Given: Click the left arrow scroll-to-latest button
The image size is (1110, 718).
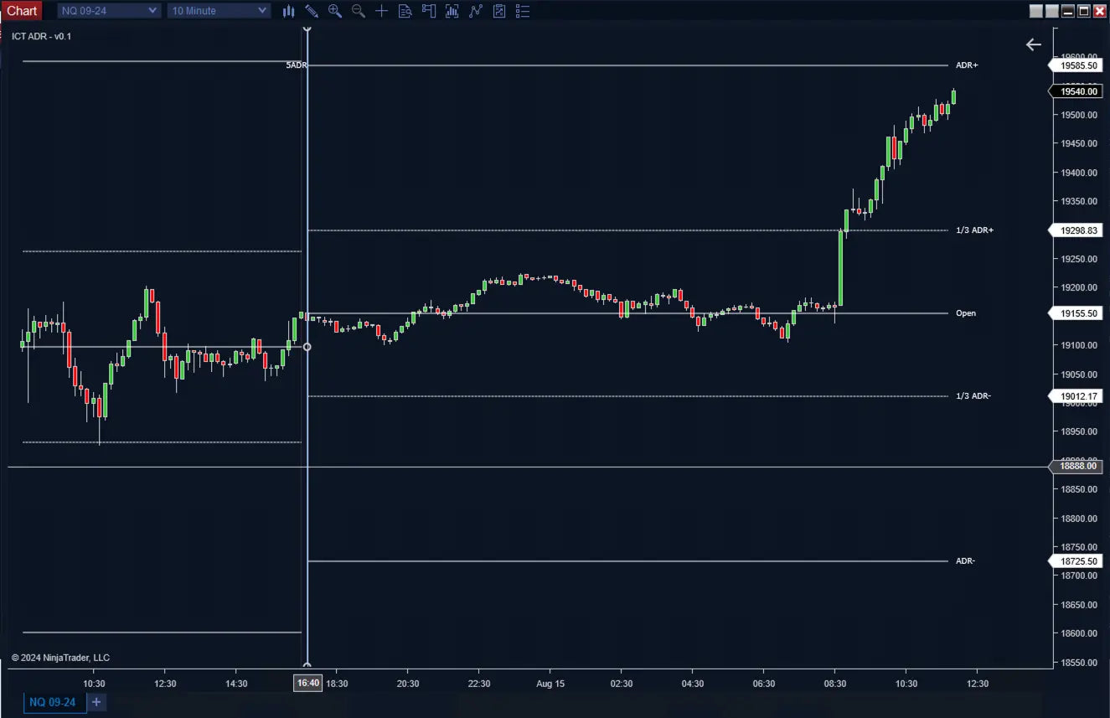Looking at the screenshot, I should coord(1034,45).
